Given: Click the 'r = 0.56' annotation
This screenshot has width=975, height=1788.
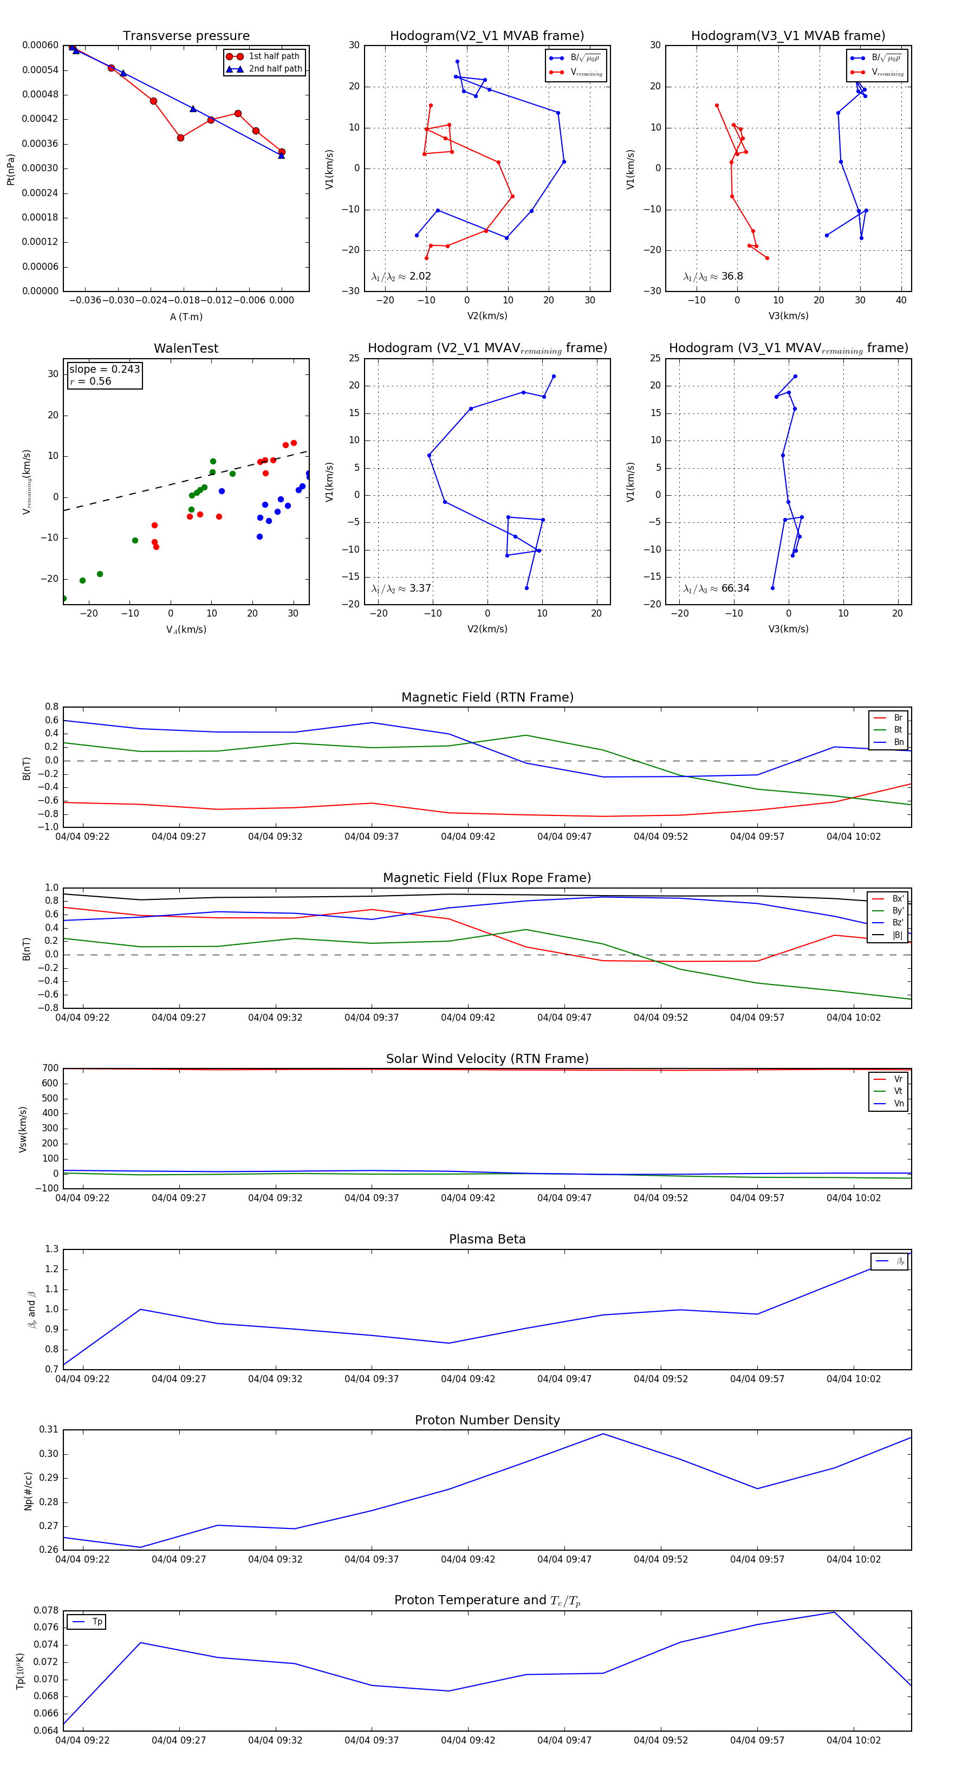Looking at the screenshot, I should point(90,381).
